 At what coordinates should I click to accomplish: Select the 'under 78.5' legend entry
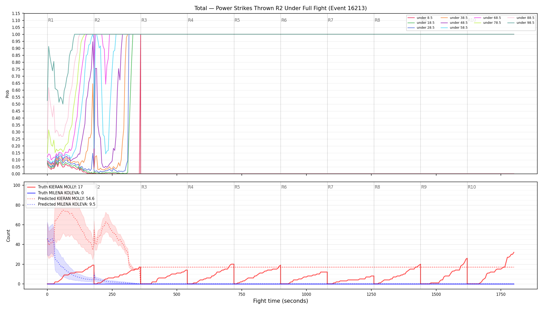pos(487,23)
